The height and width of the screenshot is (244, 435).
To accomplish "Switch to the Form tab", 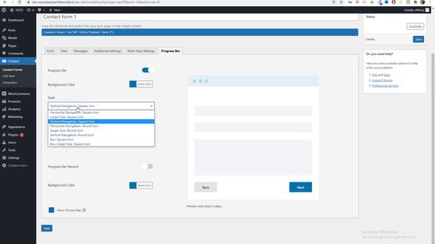I will [50, 51].
